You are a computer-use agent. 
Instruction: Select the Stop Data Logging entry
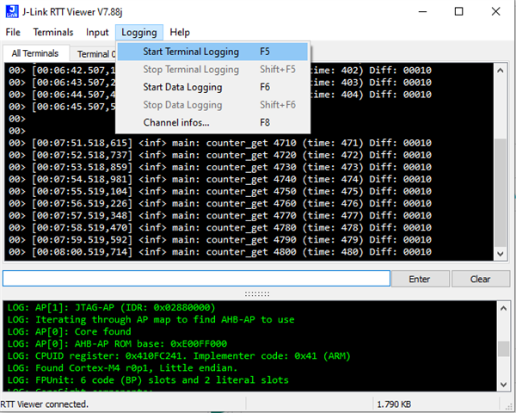182,105
